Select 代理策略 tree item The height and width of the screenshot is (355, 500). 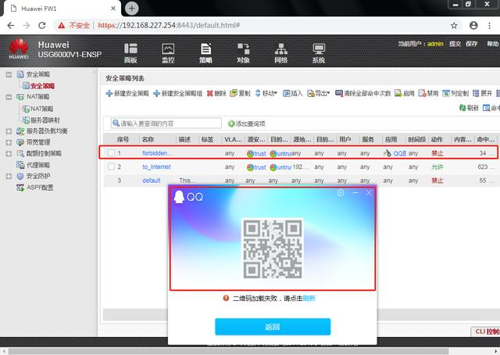tap(38, 165)
